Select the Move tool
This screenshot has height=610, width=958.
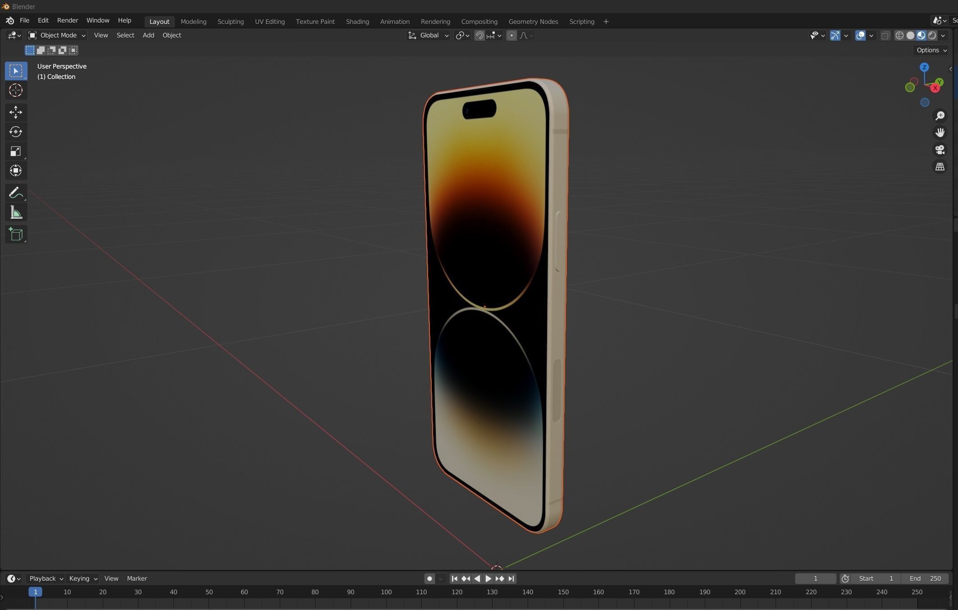(x=16, y=112)
